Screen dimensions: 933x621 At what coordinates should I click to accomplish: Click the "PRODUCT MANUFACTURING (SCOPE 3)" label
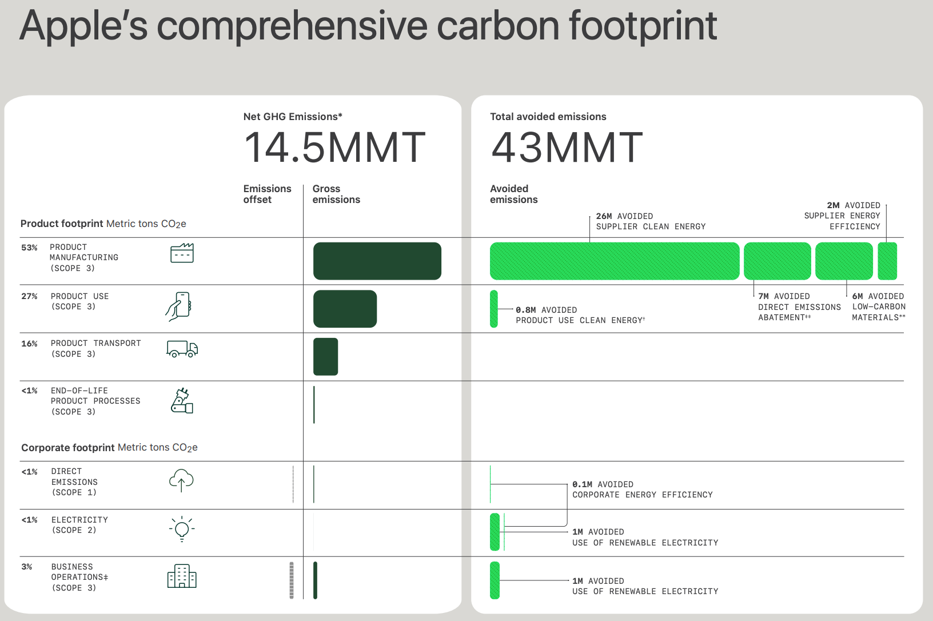click(84, 258)
